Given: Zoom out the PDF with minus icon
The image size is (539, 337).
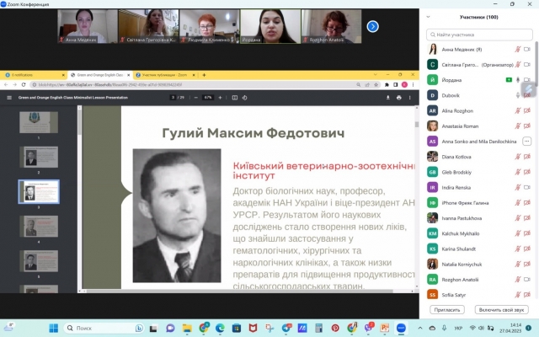Looking at the screenshot, I should (196, 98).
